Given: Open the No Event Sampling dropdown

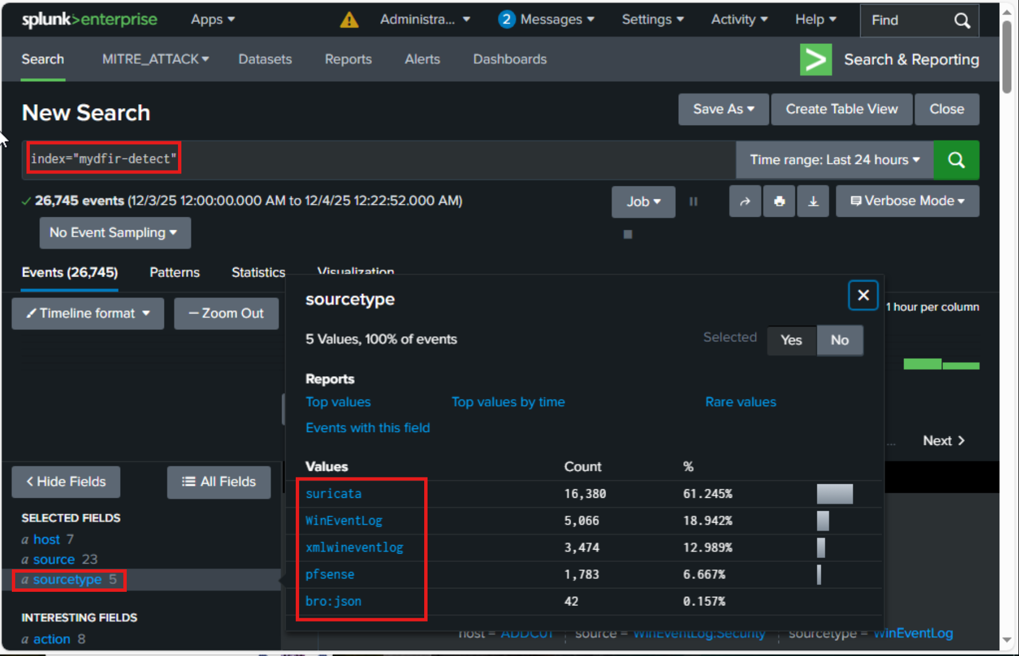Looking at the screenshot, I should 115,233.
